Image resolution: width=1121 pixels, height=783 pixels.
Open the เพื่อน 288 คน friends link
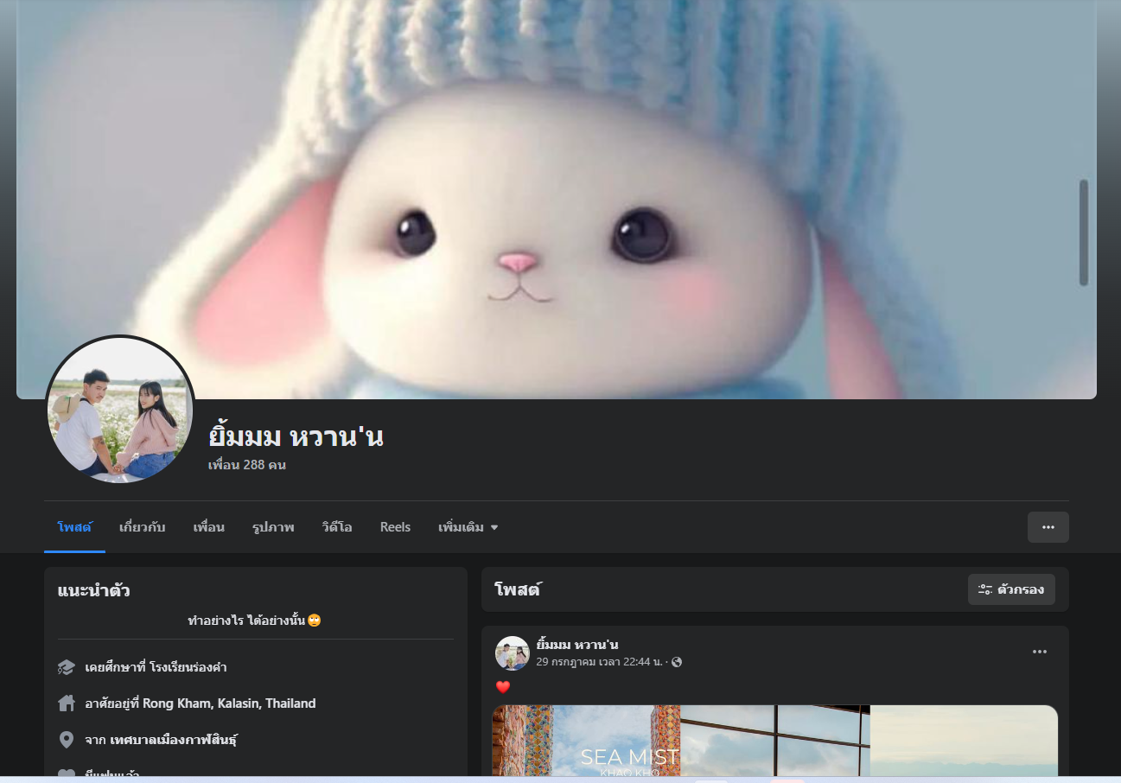[x=247, y=465]
